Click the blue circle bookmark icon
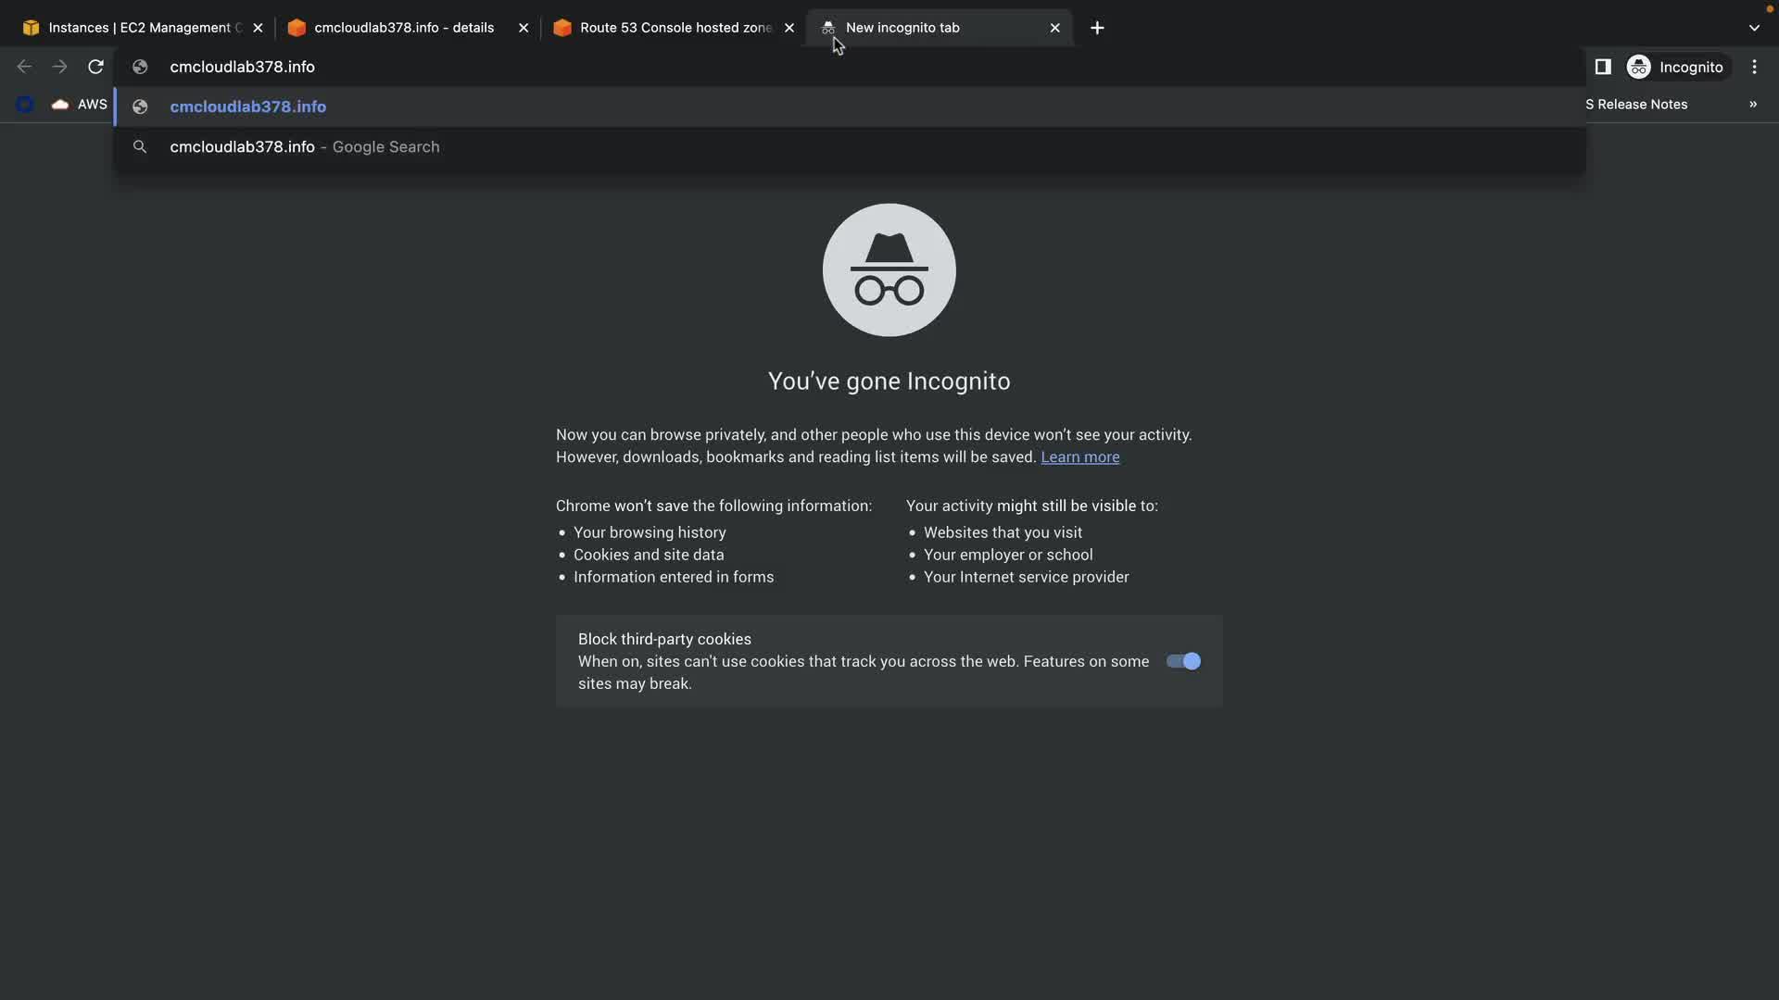Image resolution: width=1779 pixels, height=1000 pixels. click(25, 105)
